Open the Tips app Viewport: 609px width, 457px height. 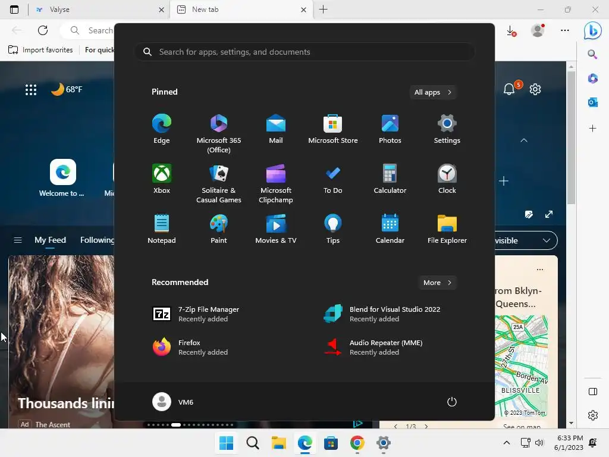click(x=333, y=228)
